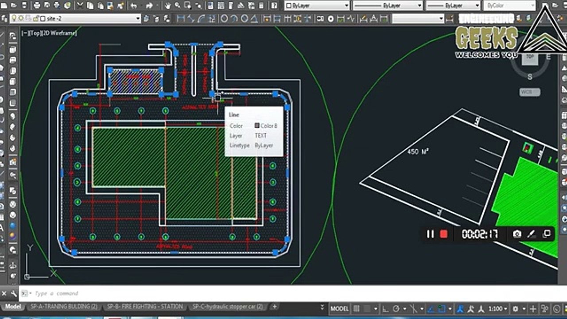Click the S direction on the ViewCube
Screen dimensions: 567x319
tap(530, 77)
